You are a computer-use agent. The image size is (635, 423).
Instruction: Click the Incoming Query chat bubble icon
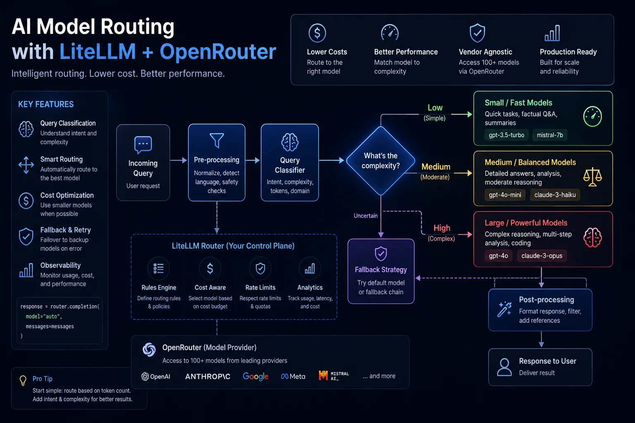143,145
